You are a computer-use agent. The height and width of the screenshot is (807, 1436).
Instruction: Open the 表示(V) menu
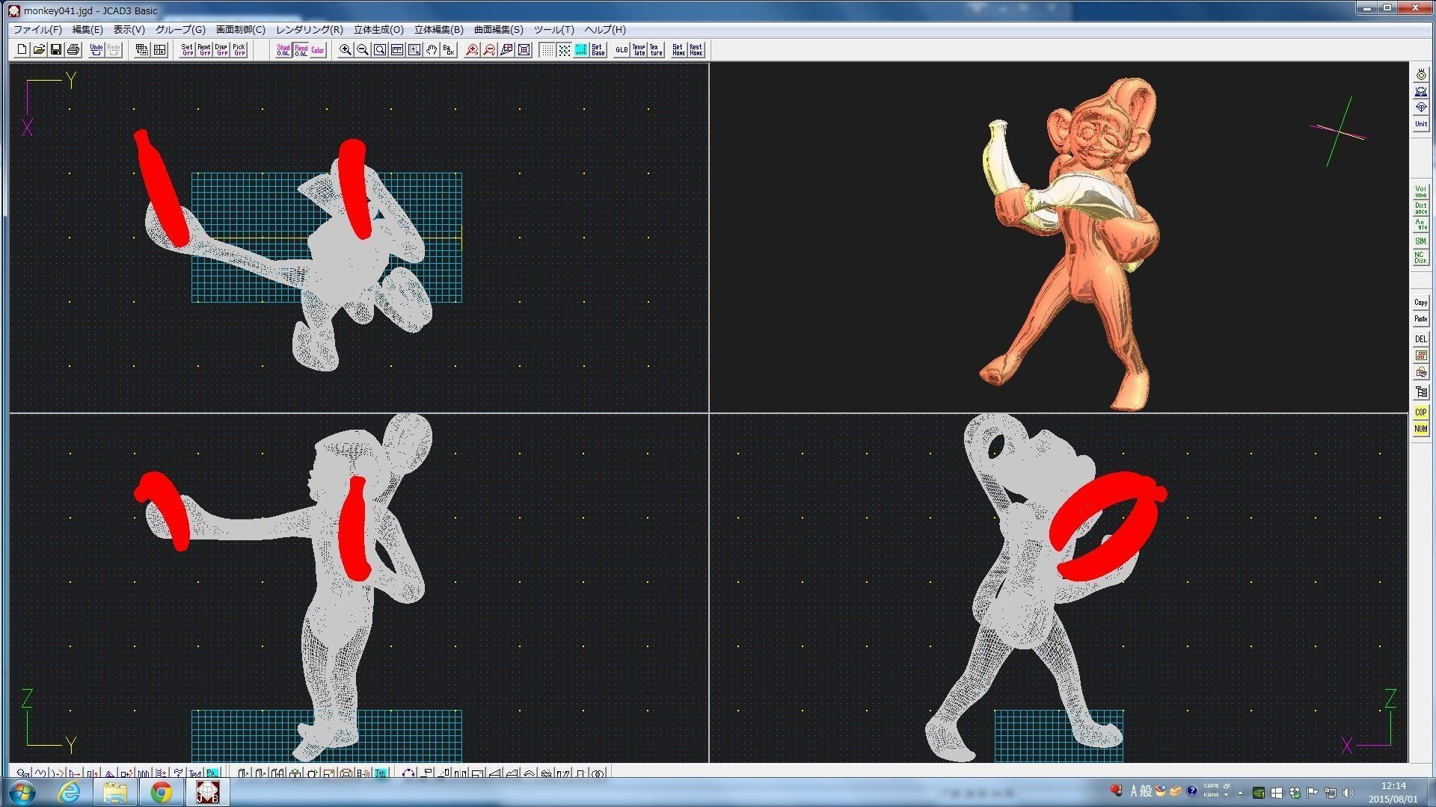129,30
